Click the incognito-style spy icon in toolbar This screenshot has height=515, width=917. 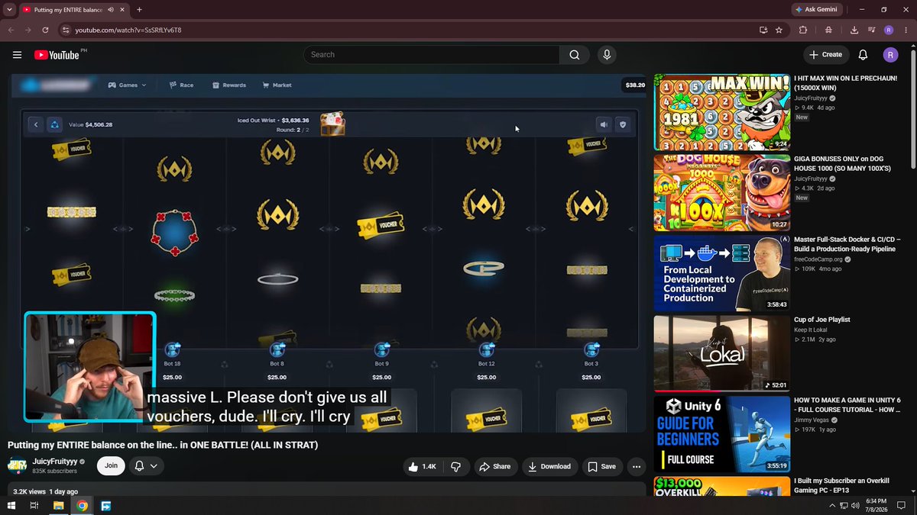(828, 30)
